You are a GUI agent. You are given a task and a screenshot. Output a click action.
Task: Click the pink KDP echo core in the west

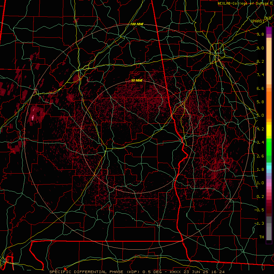coord(33,117)
